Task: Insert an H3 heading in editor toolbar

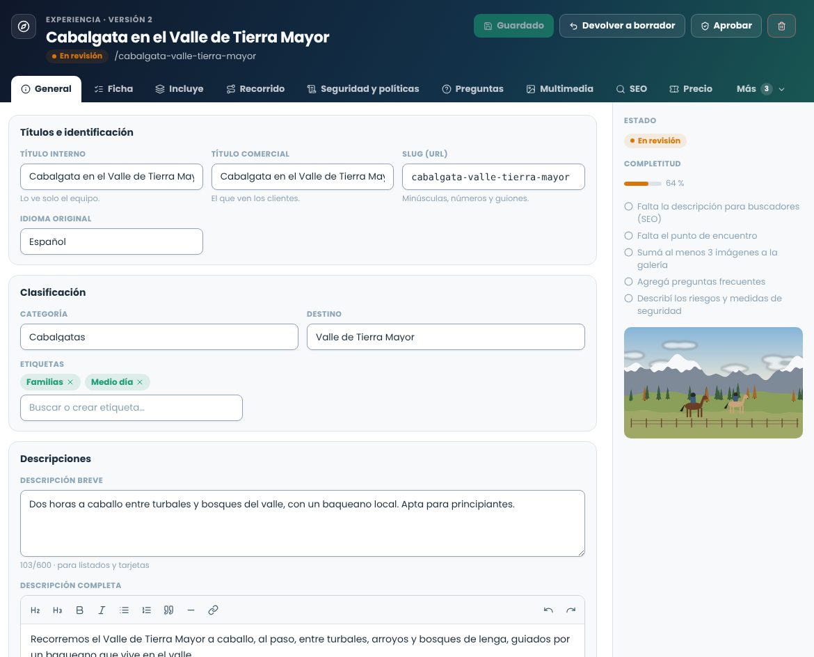Action: (x=58, y=610)
